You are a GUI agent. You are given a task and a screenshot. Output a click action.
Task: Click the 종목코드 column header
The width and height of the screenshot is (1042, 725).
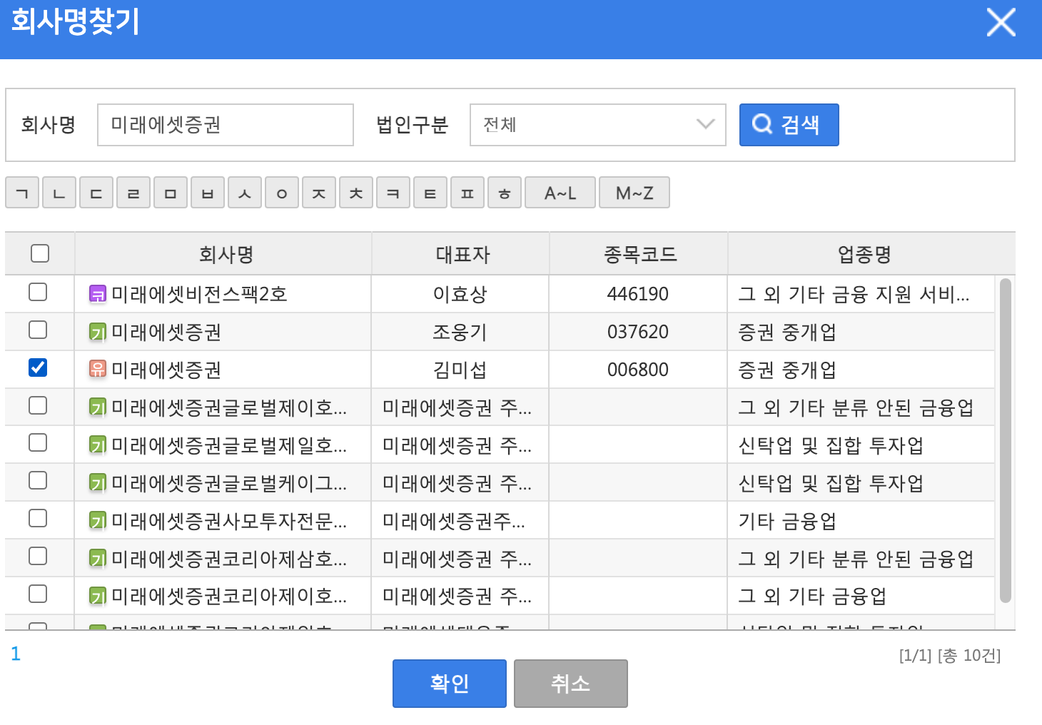click(x=639, y=254)
